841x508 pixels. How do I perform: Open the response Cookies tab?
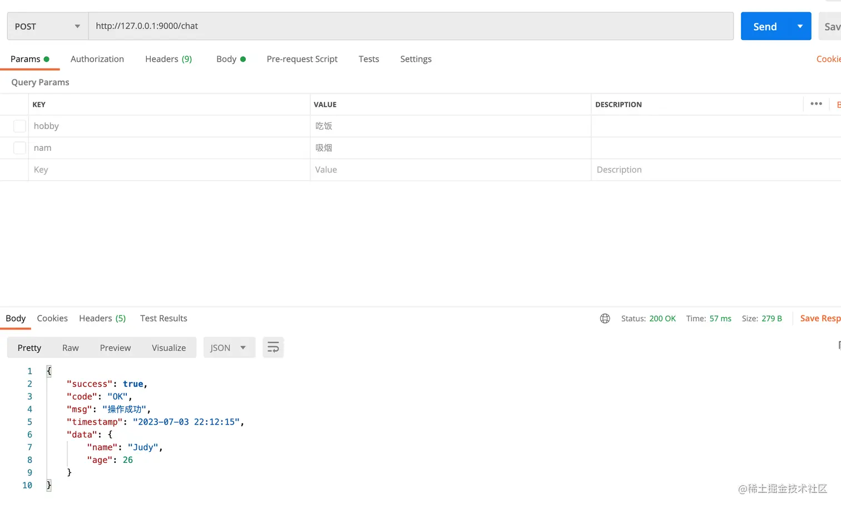click(x=52, y=318)
